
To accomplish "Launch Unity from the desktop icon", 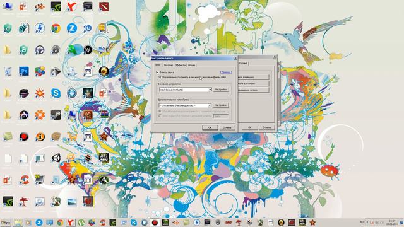I will (56, 158).
